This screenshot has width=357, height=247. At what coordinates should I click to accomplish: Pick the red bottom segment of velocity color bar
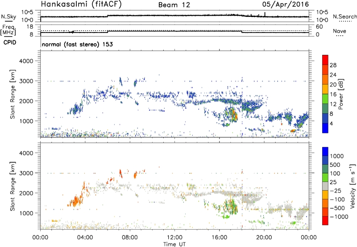pyautogui.click(x=325, y=220)
